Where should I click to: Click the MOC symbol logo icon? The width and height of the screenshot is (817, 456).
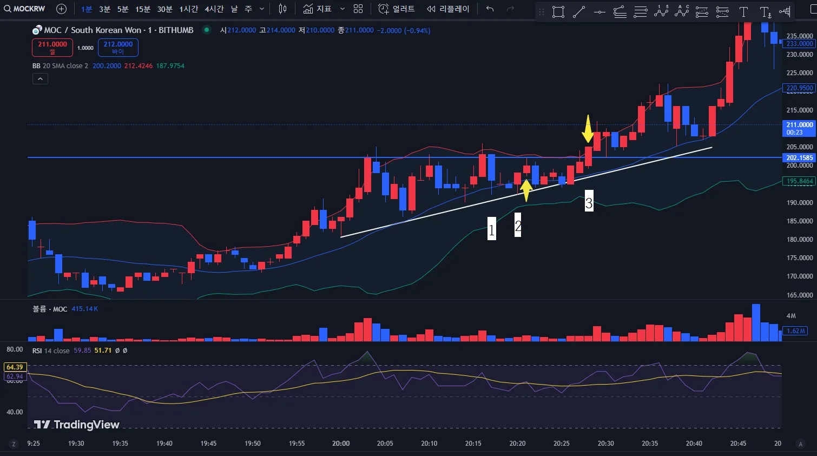(37, 30)
